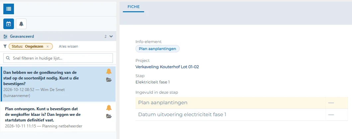Expand the Geavanceerd filter section

(x=58, y=36)
